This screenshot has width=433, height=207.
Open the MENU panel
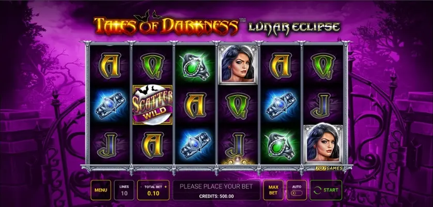[101, 190]
